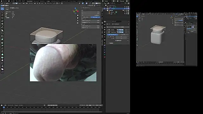Toggle visibility eye of the Camera object
This screenshot has width=203, height=114.
click(x=127, y=12)
